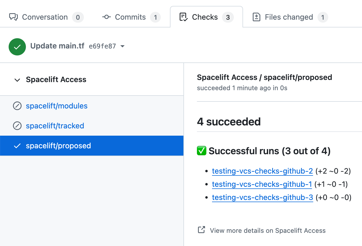Select the spacelift/modules check
Image resolution: width=362 pixels, height=246 pixels.
(x=57, y=106)
